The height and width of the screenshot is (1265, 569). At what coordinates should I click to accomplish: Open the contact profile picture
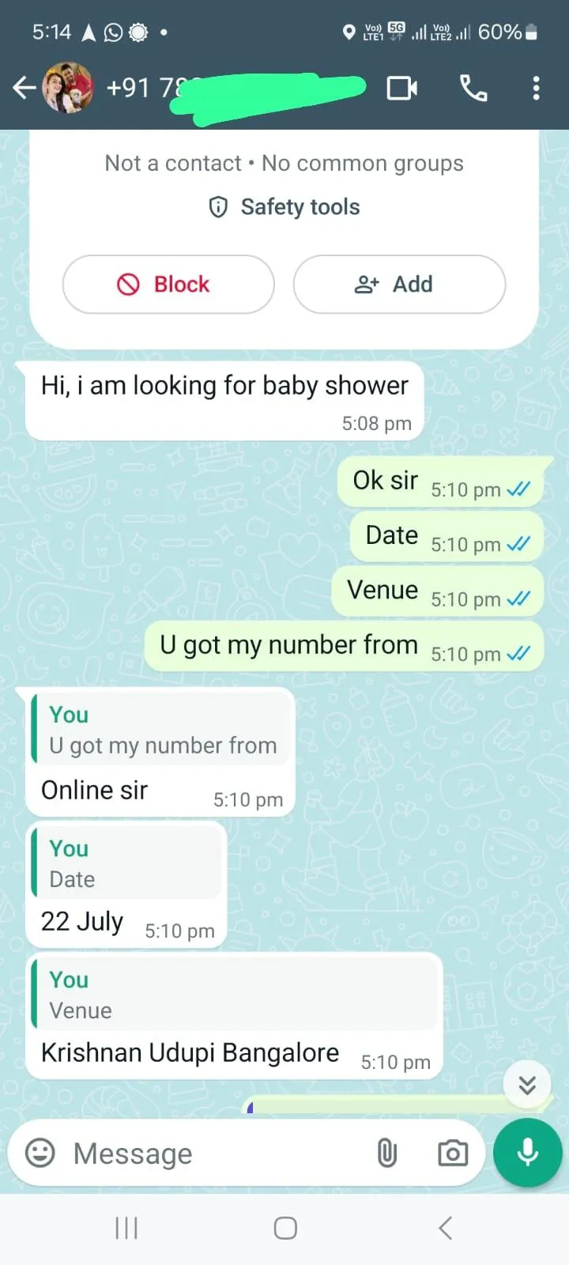[67, 88]
